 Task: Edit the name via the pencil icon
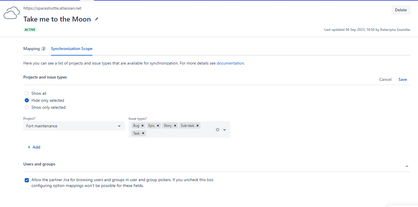[x=97, y=19]
